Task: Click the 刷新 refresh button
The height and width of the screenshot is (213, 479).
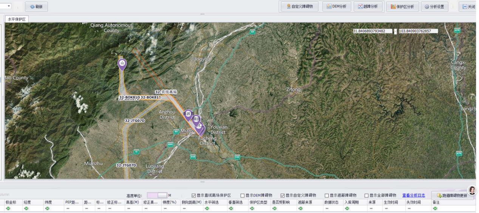Action: click(36, 6)
